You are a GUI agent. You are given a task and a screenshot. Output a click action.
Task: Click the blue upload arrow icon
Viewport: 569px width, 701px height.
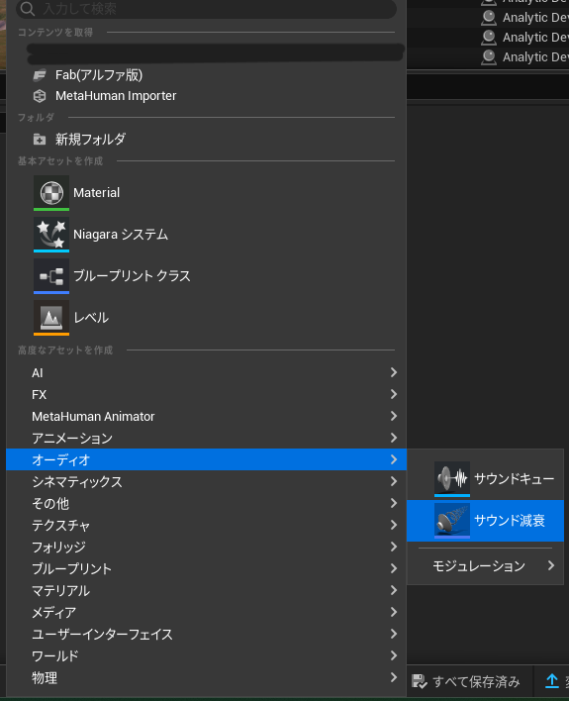point(552,681)
